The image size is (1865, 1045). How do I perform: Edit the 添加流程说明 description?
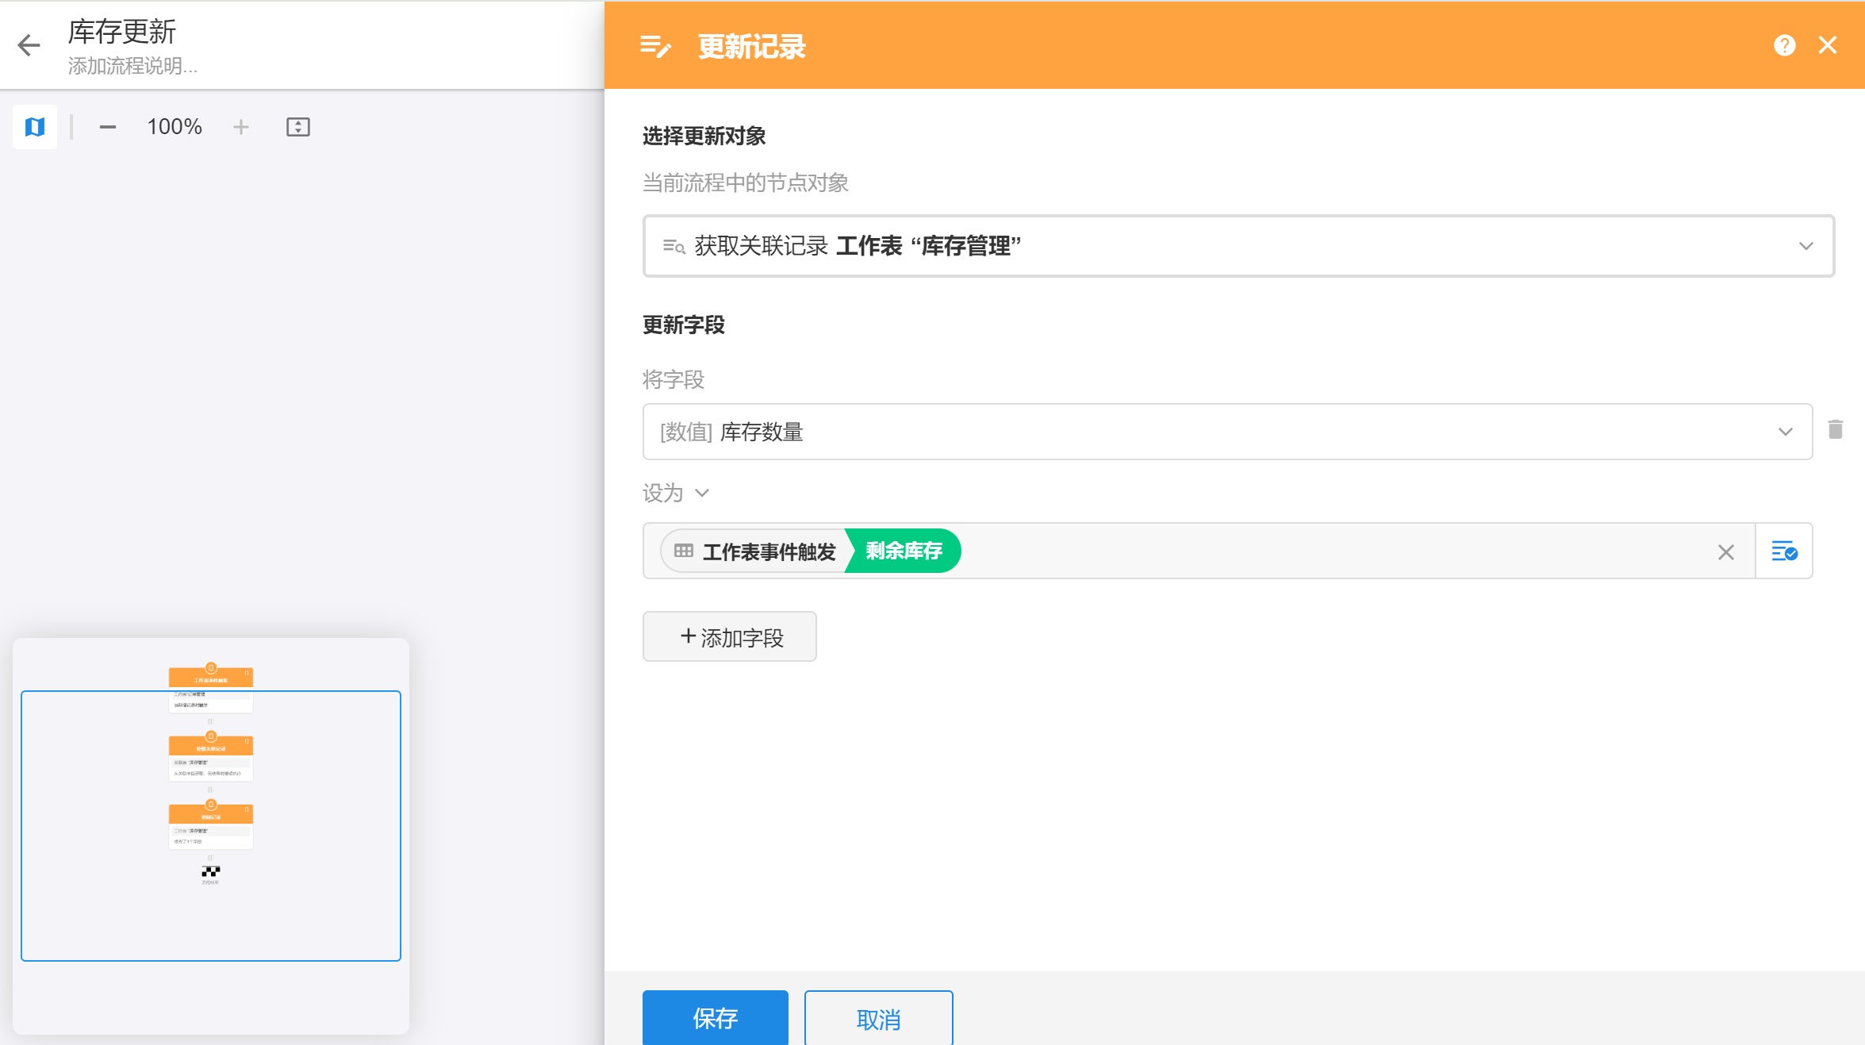[x=133, y=66]
